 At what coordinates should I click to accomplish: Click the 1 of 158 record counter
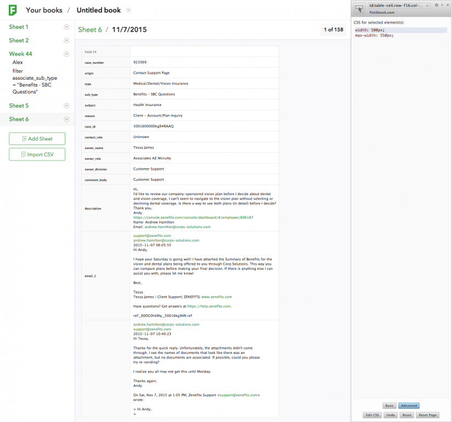[333, 30]
